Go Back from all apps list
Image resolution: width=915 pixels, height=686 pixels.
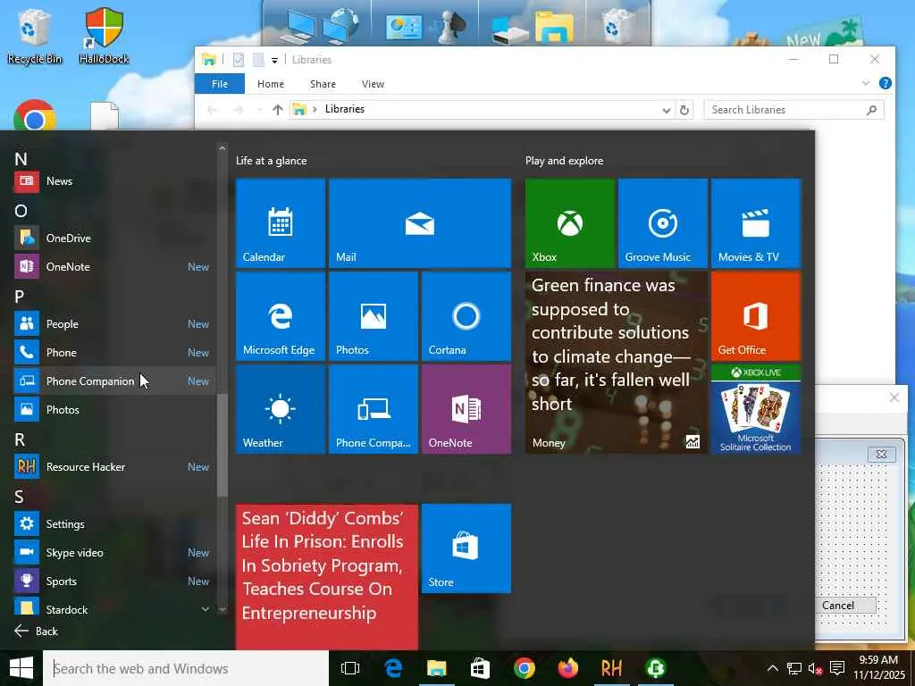point(36,632)
